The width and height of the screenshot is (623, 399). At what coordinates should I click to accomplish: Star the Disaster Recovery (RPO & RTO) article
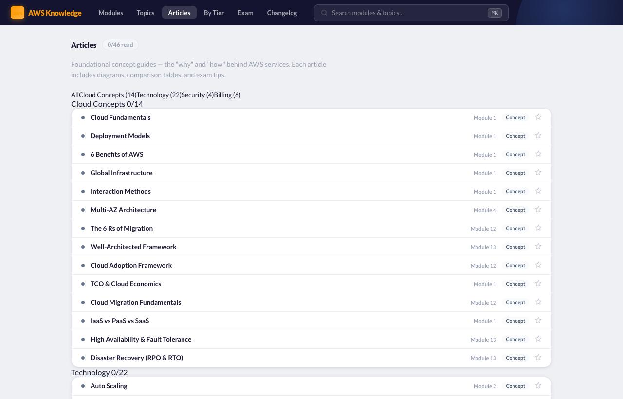click(538, 358)
